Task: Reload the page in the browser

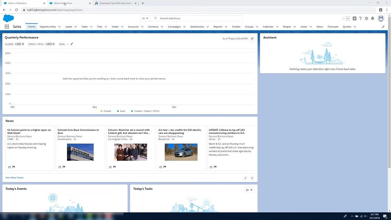Action: click(16, 10)
